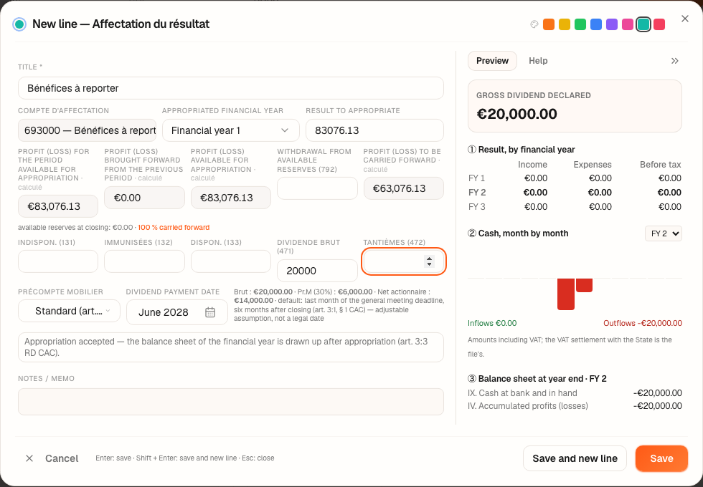Screen dimensions: 703x487
Task: Switch to the Preview tab
Action: pyautogui.click(x=492, y=61)
